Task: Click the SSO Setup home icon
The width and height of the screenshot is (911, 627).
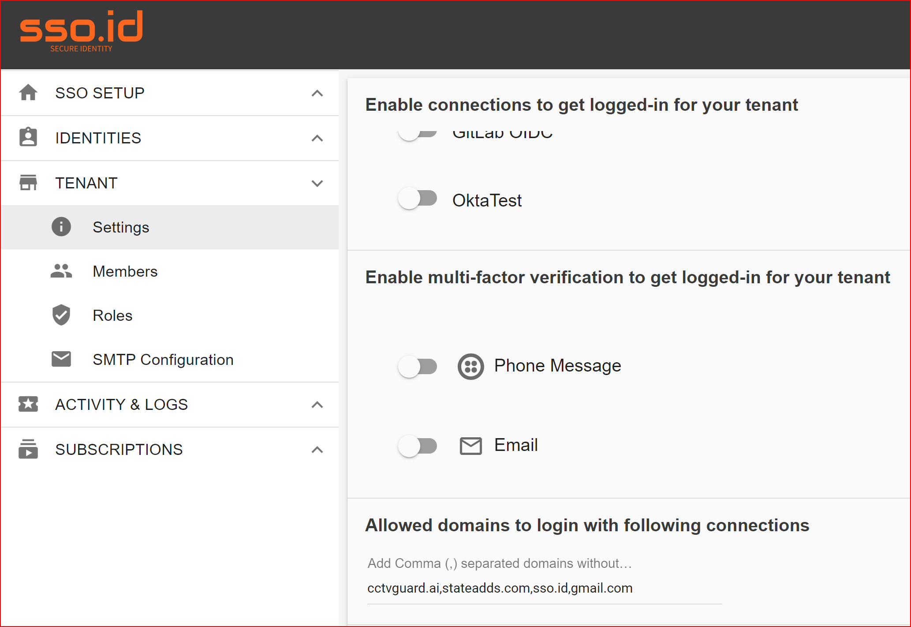Action: coord(28,93)
